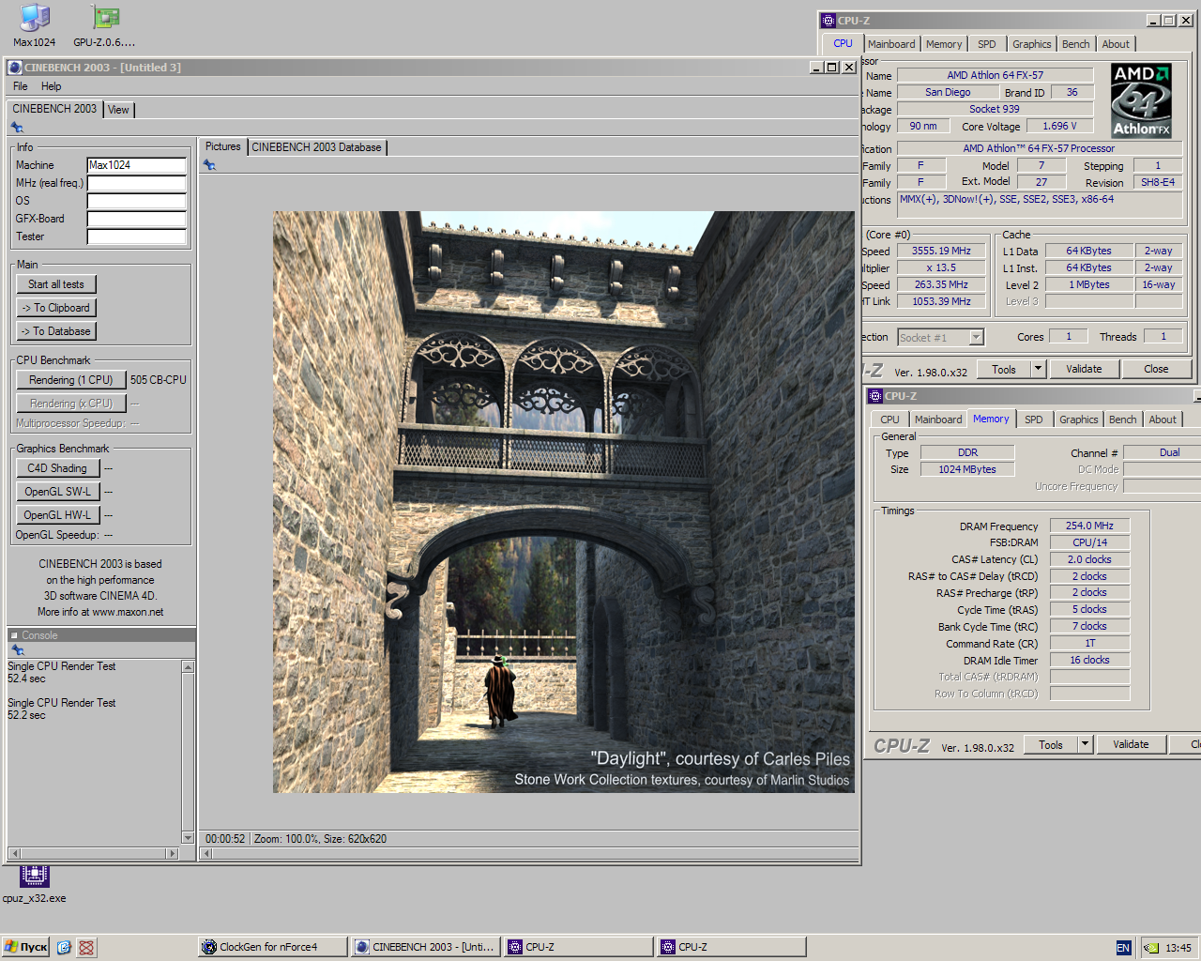Click the Machine input field
Image resolution: width=1201 pixels, height=961 pixels.
tap(137, 165)
